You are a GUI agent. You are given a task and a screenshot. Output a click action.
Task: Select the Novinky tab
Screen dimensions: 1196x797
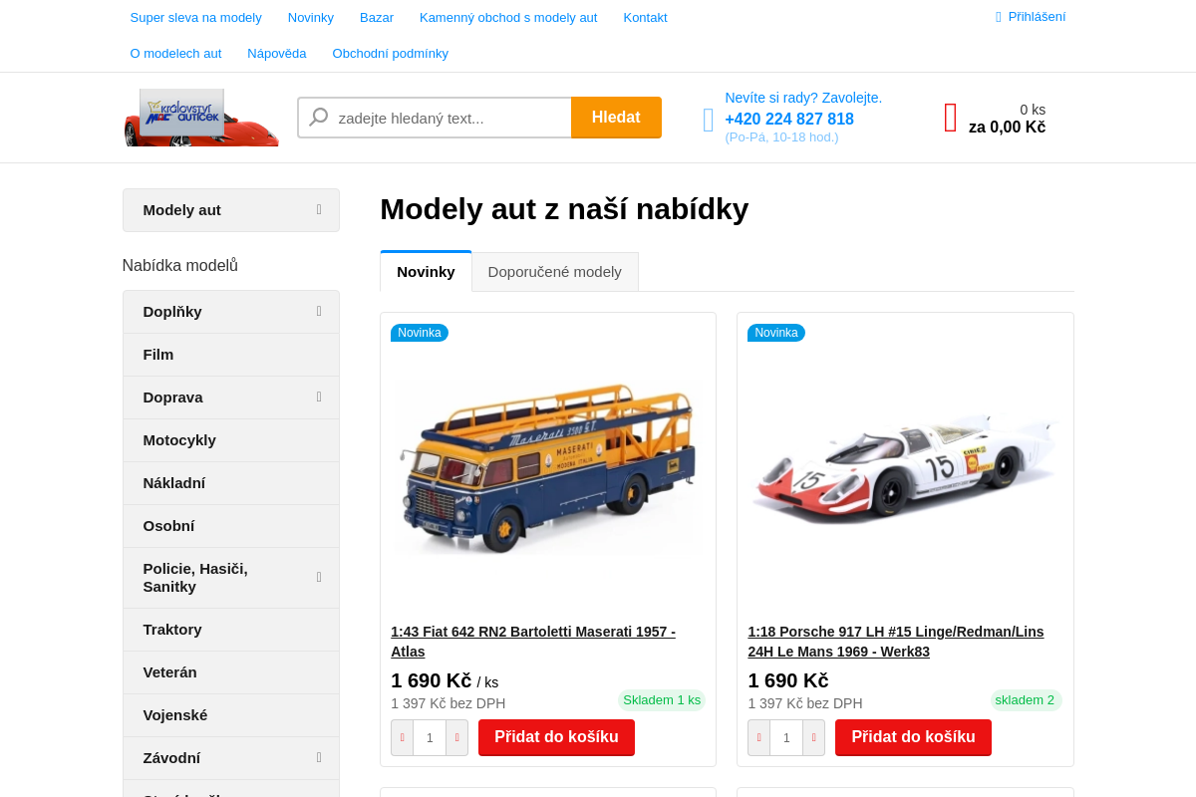click(x=426, y=271)
